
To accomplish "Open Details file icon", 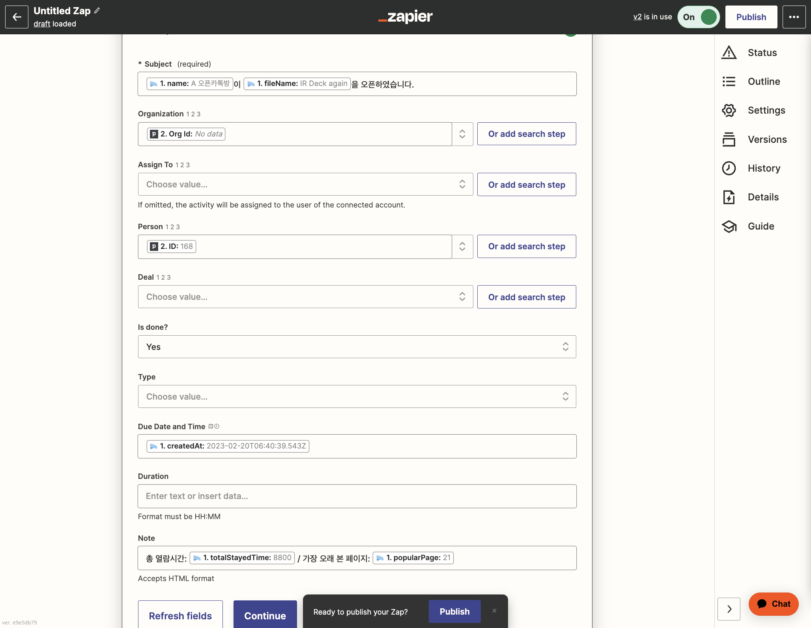I will click(729, 197).
